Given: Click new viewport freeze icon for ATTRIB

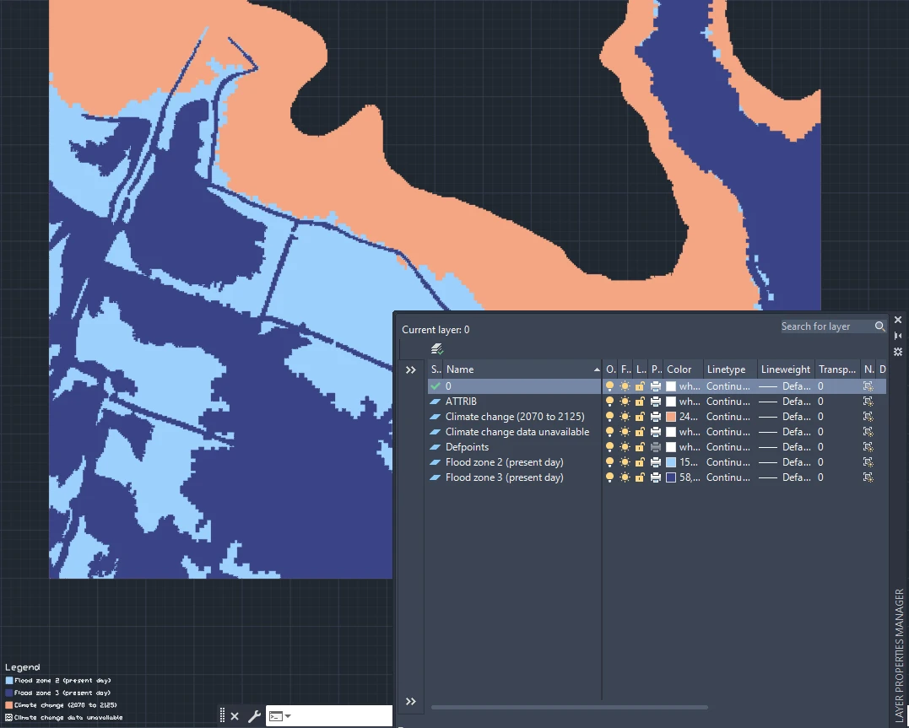Looking at the screenshot, I should click(868, 401).
